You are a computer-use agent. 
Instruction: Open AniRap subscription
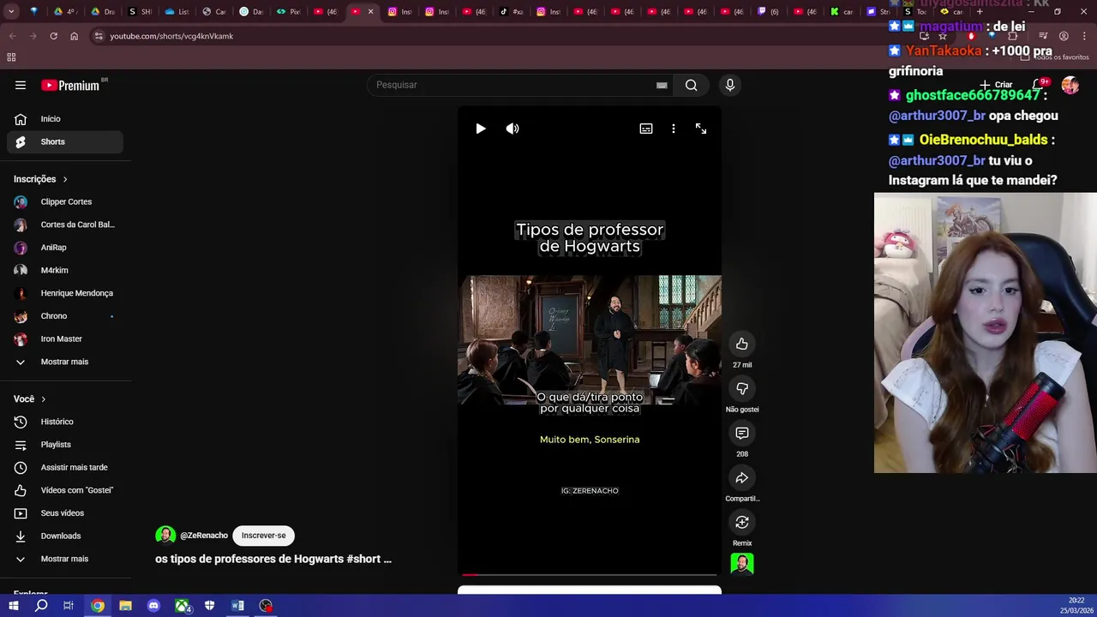pos(65,248)
